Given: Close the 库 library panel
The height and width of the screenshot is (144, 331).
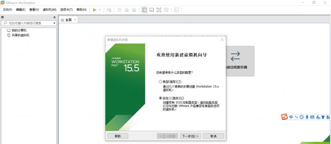Looking at the screenshot, I should 54,17.
